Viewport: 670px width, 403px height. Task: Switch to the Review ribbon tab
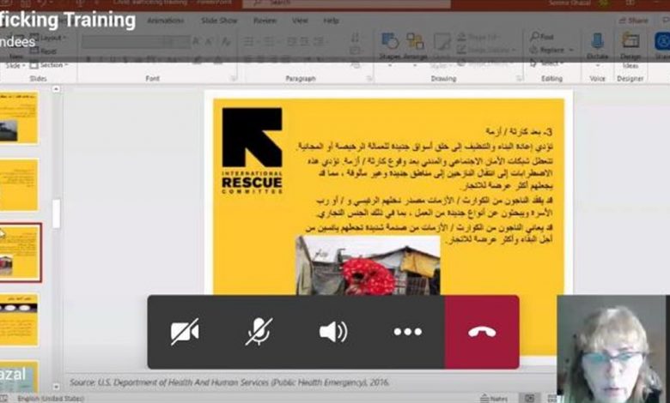(x=265, y=21)
